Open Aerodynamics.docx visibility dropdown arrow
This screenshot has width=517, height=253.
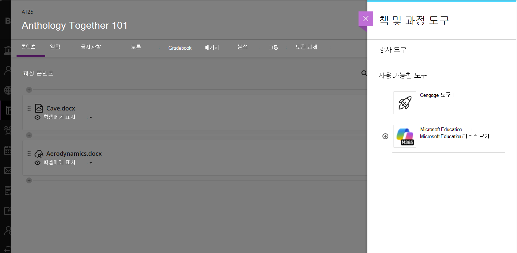[91, 163]
